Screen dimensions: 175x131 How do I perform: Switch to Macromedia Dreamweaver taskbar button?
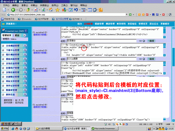point(105,129)
